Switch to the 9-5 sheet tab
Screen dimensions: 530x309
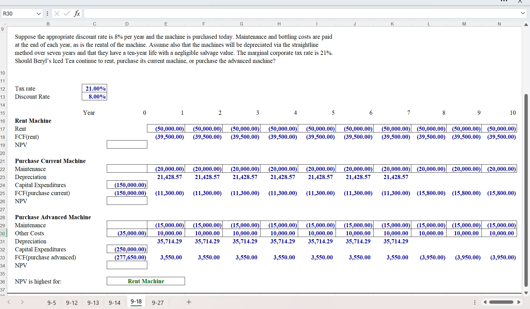click(x=52, y=303)
